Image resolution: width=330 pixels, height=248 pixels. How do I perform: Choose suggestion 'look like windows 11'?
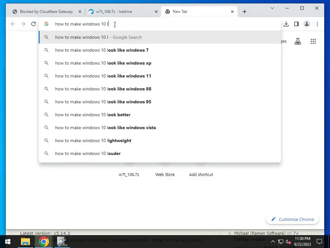[160, 76]
